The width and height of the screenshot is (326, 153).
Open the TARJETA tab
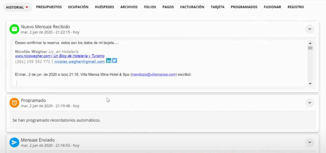click(x=217, y=7)
